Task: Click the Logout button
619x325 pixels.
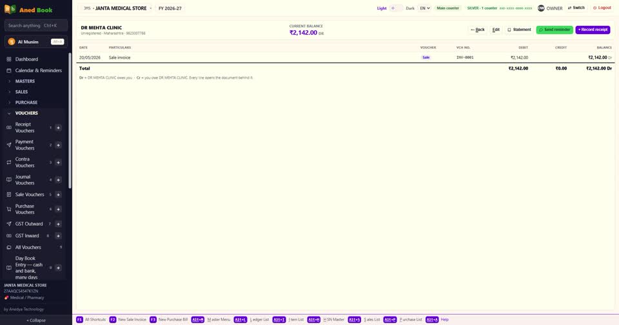Action: pos(602,8)
